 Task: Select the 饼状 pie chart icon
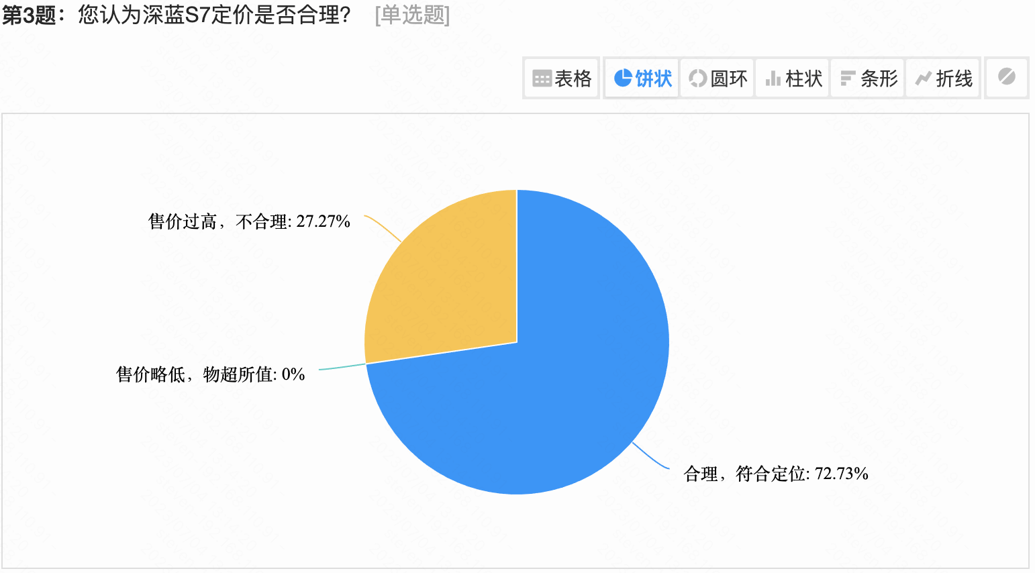(x=642, y=79)
